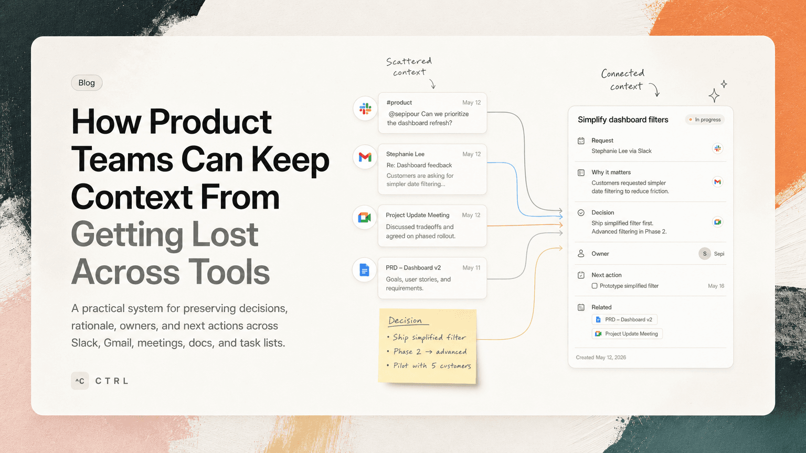
Task: Click the Owner person icon
Action: click(x=581, y=253)
